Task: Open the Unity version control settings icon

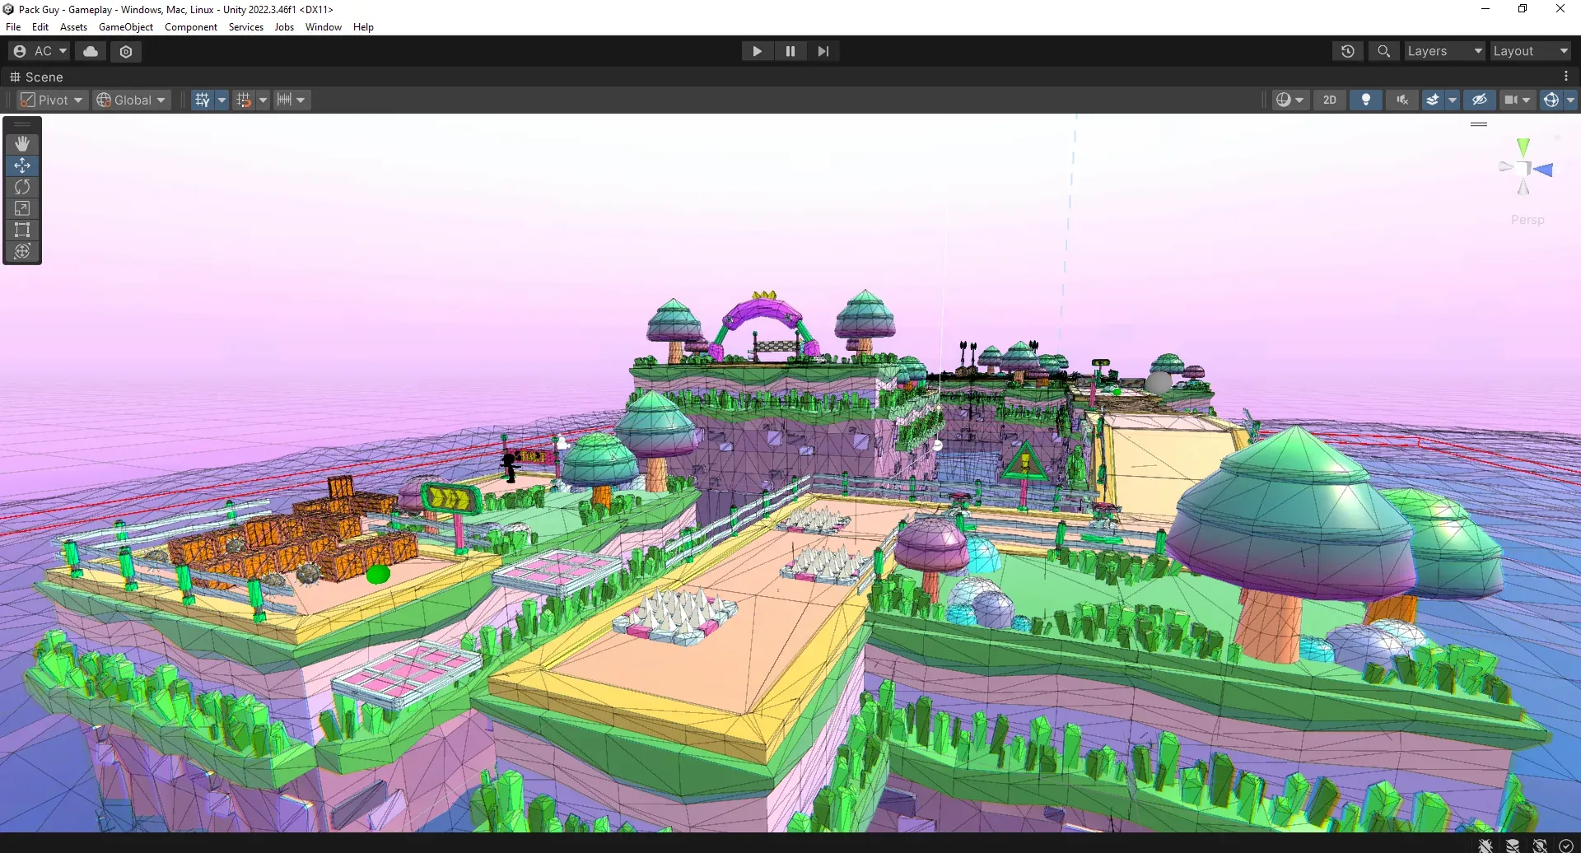Action: (x=126, y=51)
